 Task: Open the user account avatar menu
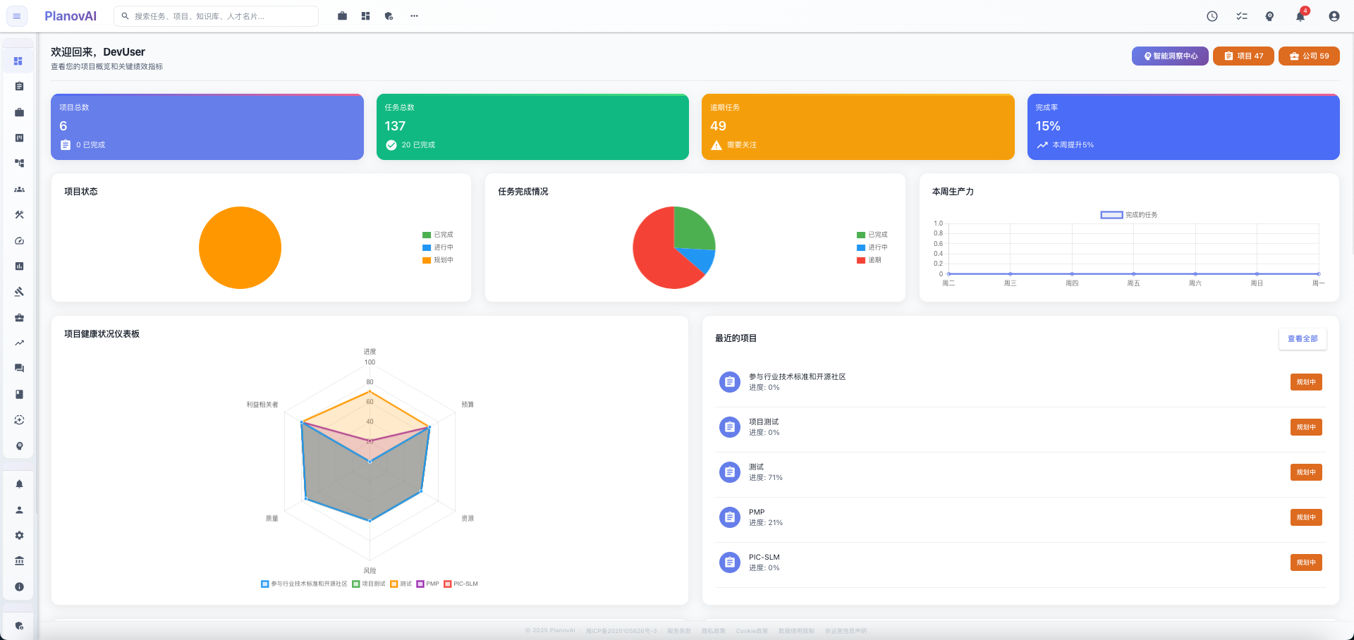[1334, 16]
